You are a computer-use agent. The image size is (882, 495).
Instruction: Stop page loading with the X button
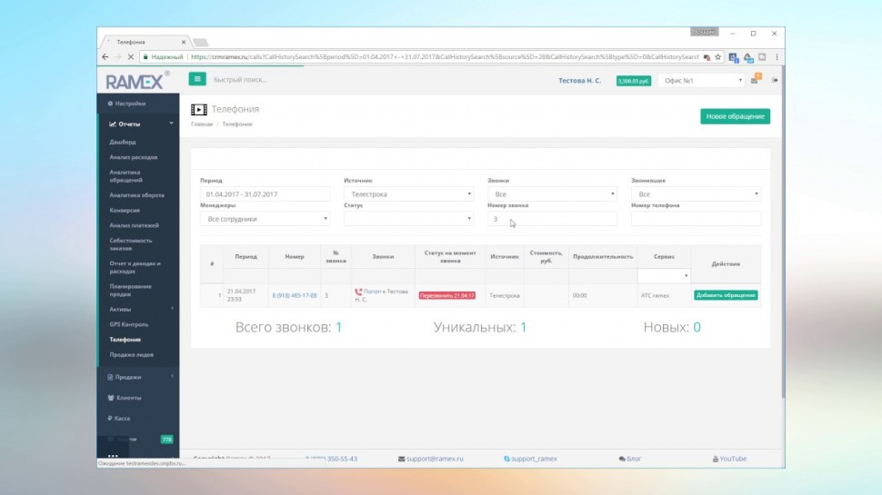pos(131,56)
